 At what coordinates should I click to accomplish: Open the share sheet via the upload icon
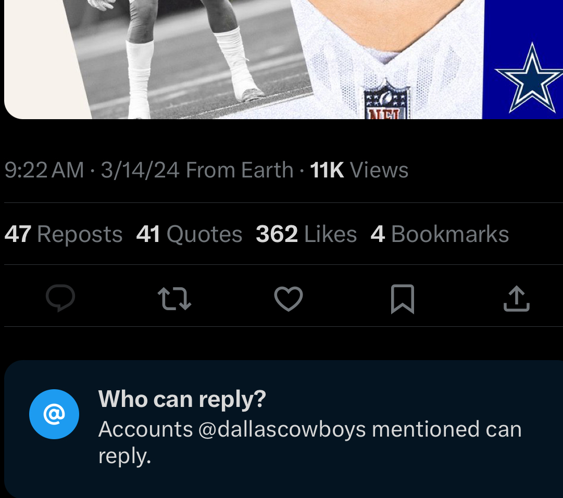click(516, 299)
